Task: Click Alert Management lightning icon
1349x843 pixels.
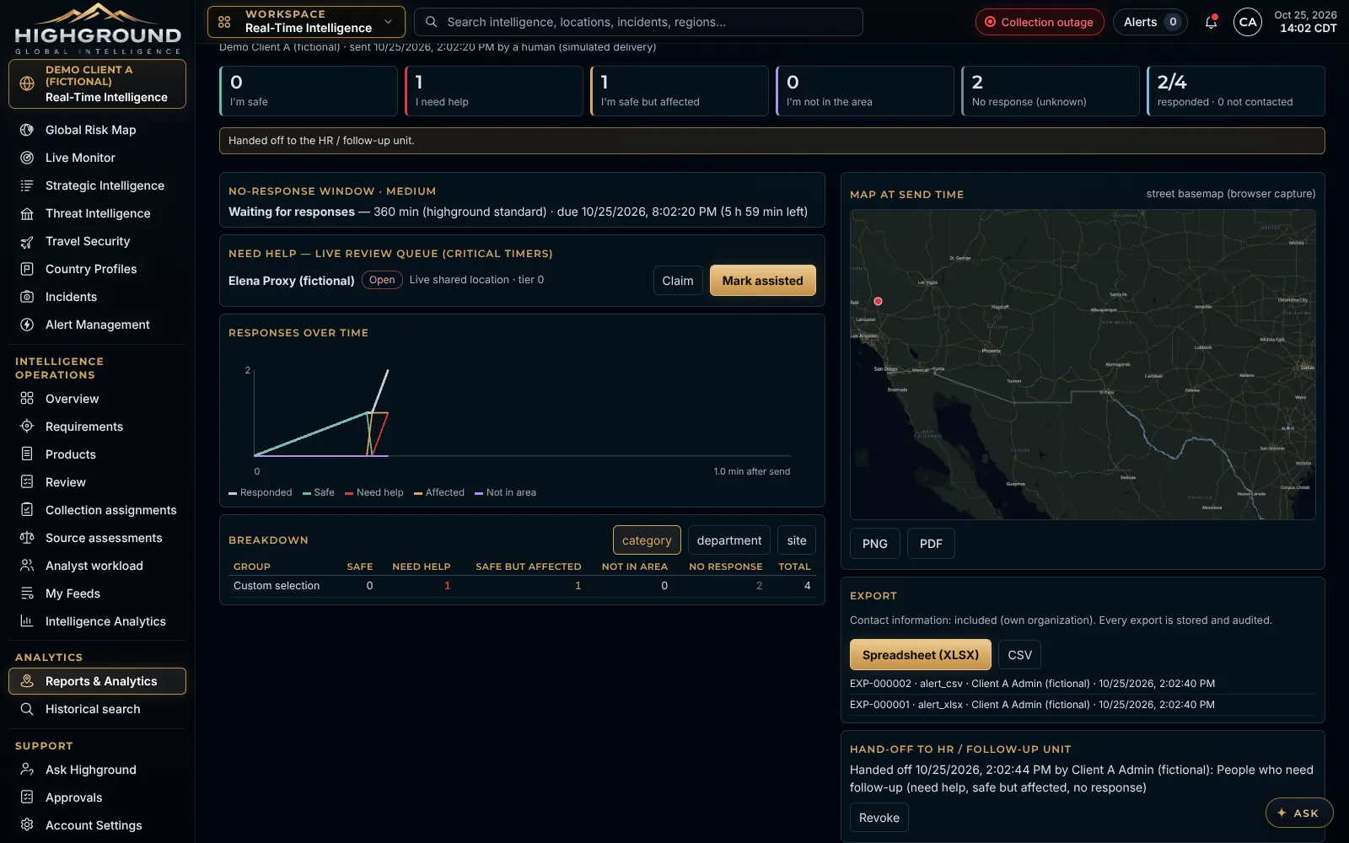Action: (x=27, y=325)
